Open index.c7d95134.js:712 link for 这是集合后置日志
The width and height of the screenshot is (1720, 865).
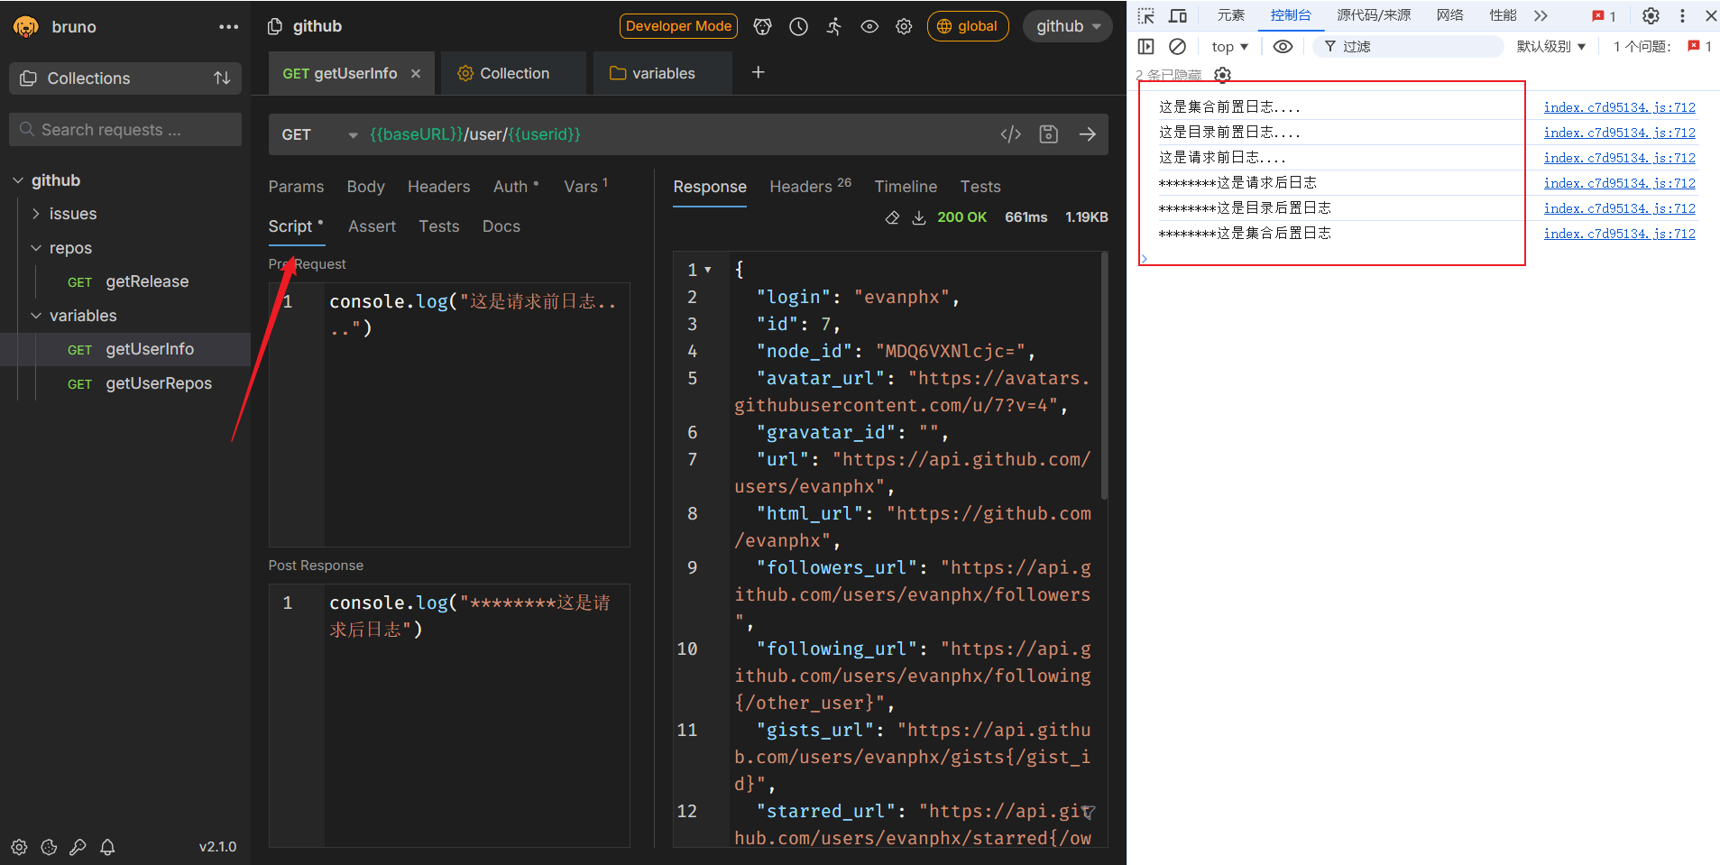coord(1619,234)
